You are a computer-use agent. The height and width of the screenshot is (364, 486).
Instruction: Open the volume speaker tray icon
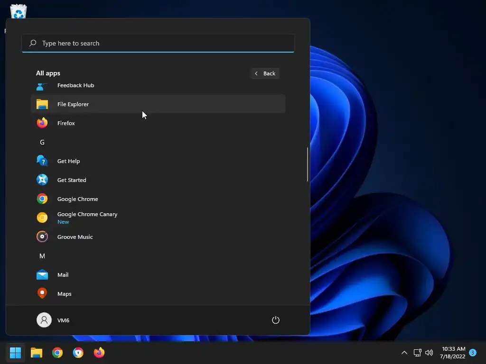click(x=429, y=353)
